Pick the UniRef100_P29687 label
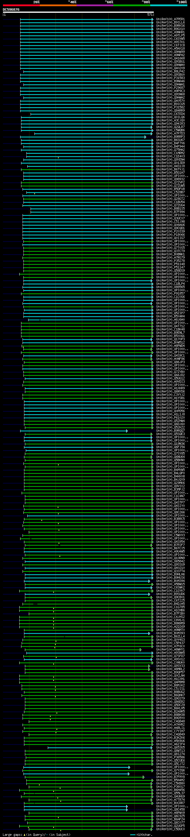The width and height of the screenshot is (190, 837). point(170,88)
